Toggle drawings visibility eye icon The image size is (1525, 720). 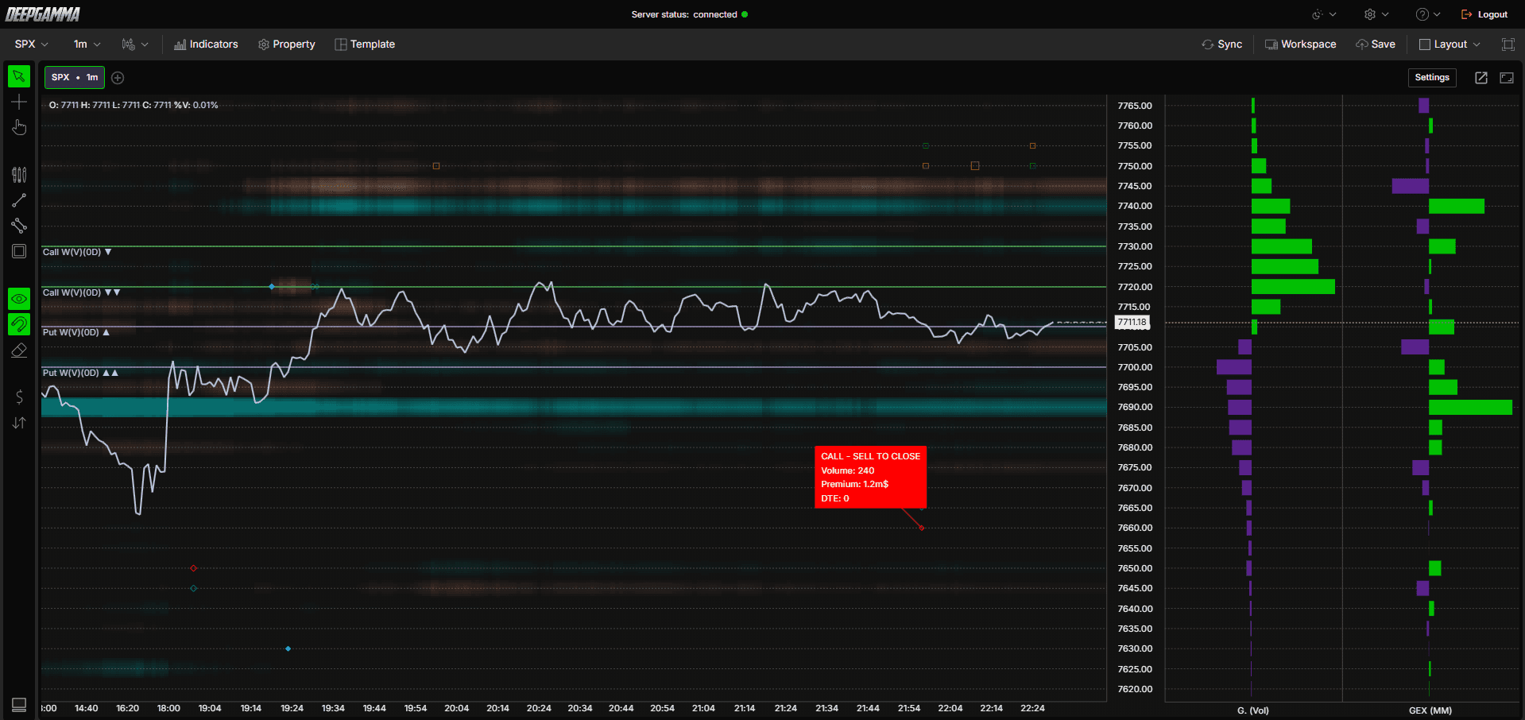point(19,299)
